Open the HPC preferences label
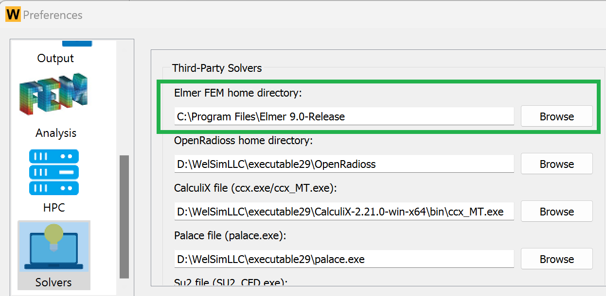The height and width of the screenshot is (296, 606). pyautogui.click(x=54, y=208)
